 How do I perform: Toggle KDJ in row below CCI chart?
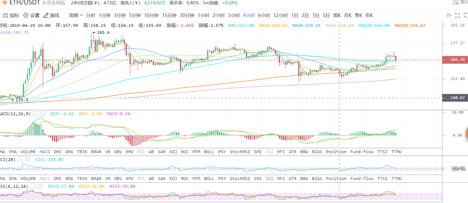tap(173, 179)
